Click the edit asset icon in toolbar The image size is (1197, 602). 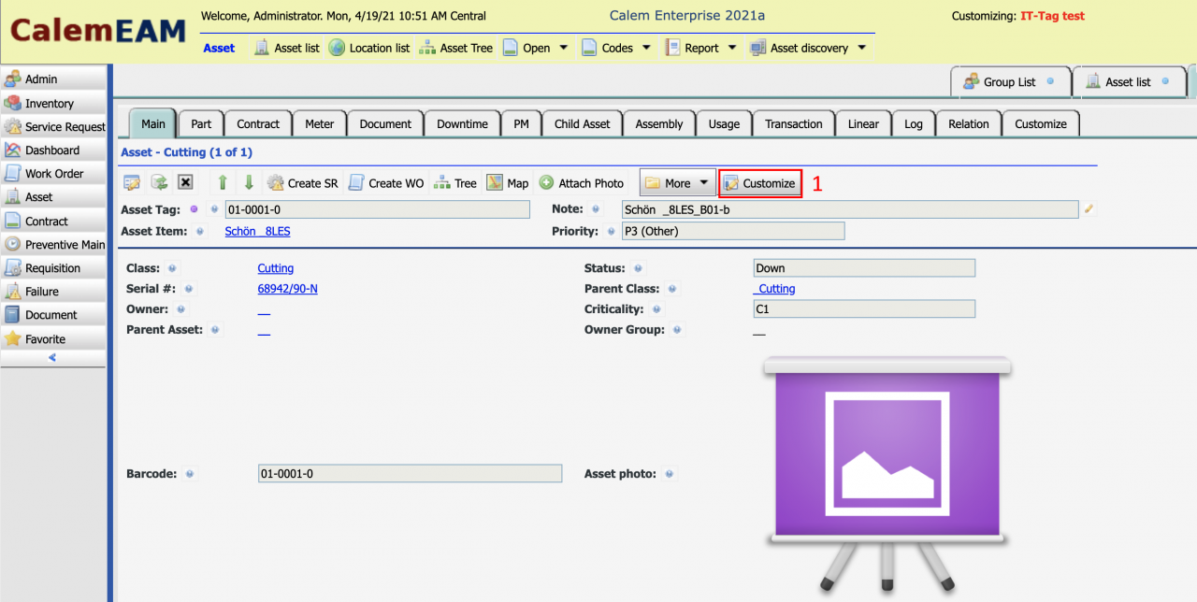[132, 183]
